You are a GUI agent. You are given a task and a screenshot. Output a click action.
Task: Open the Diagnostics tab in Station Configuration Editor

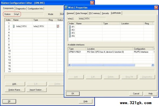pyautogui.click(x=21, y=9)
